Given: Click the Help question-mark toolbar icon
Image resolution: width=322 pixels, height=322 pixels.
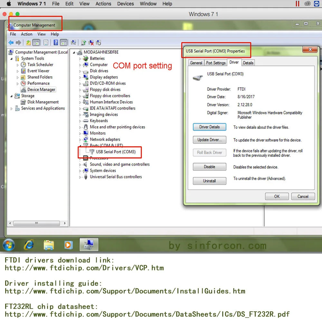Looking at the screenshot, I should pos(56,43).
